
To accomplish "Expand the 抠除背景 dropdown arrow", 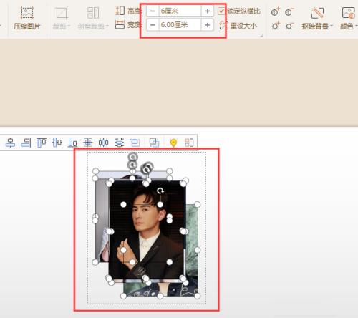I will (332, 26).
